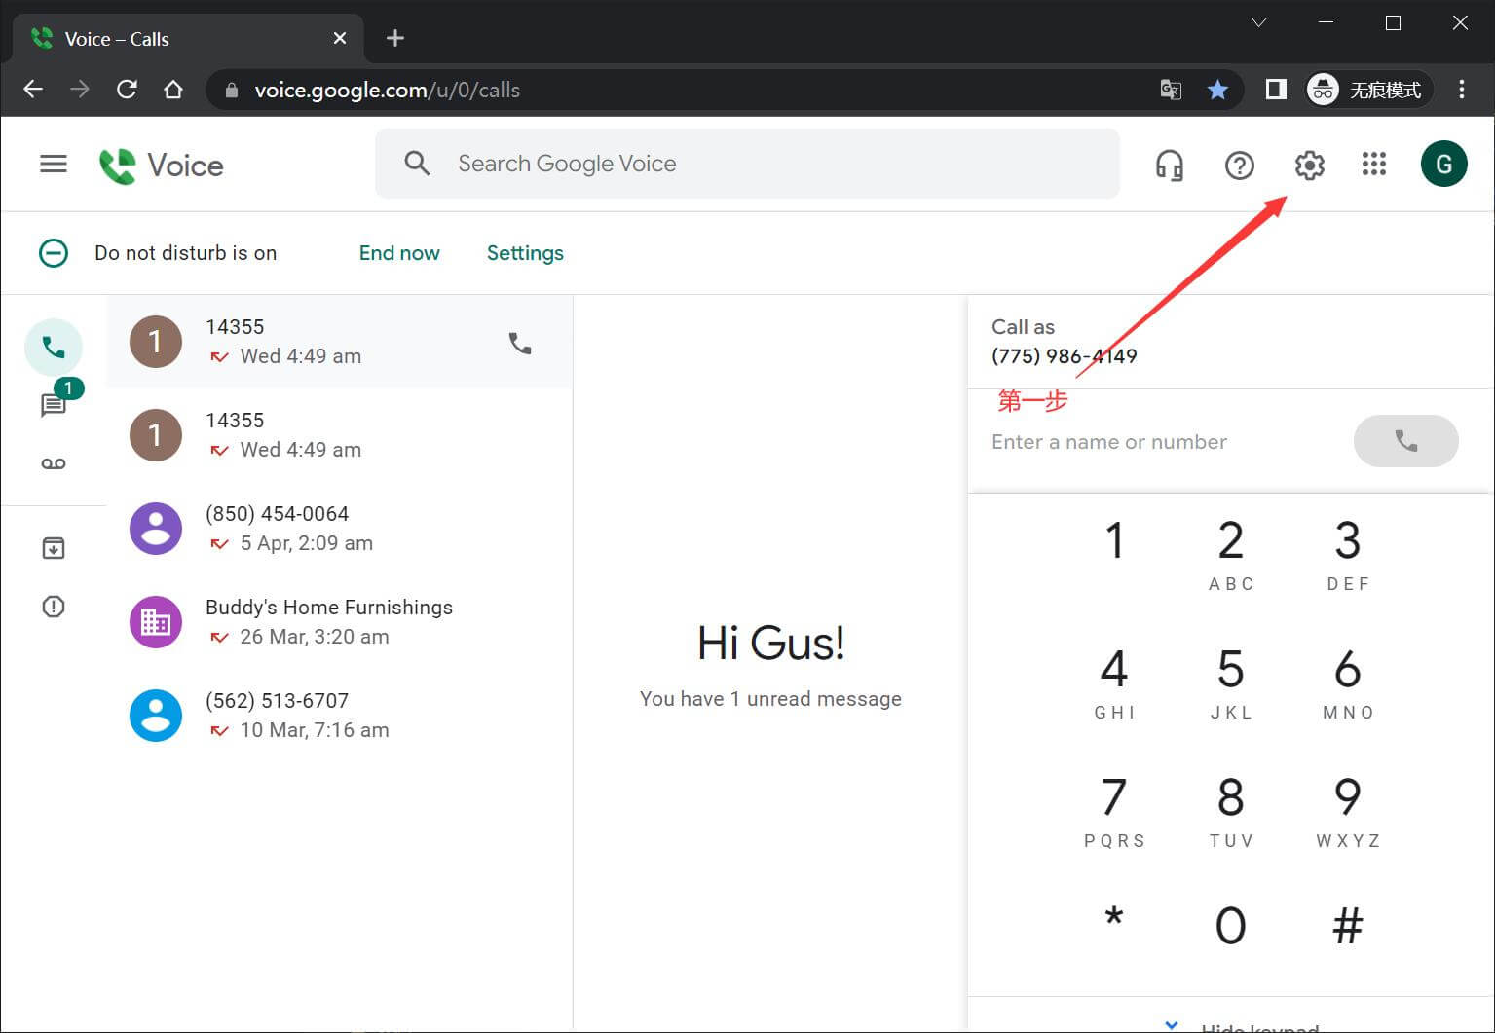
Task: Focus the Enter a name or number field
Action: click(x=1159, y=442)
